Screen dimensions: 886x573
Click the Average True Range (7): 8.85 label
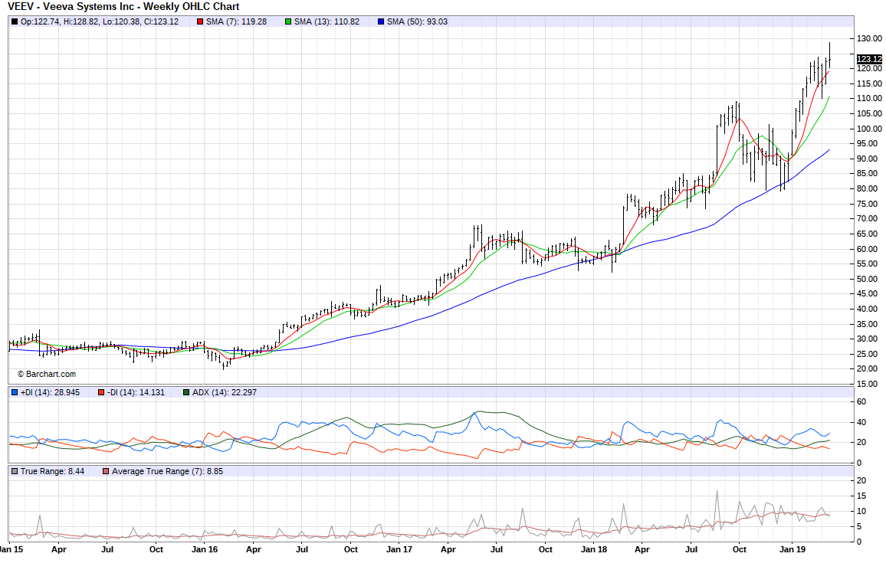167,471
